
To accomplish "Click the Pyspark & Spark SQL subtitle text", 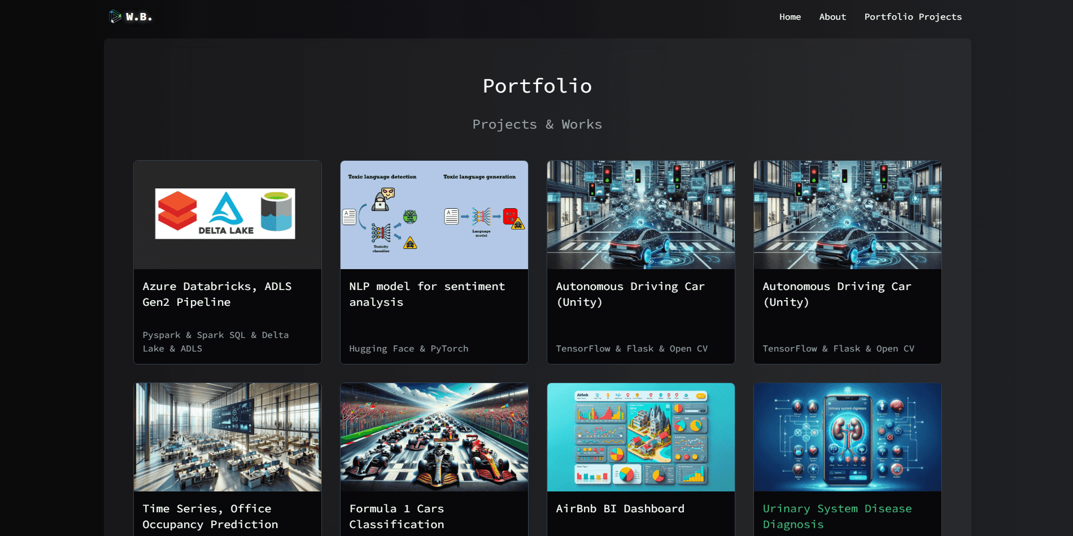I will click(x=216, y=342).
